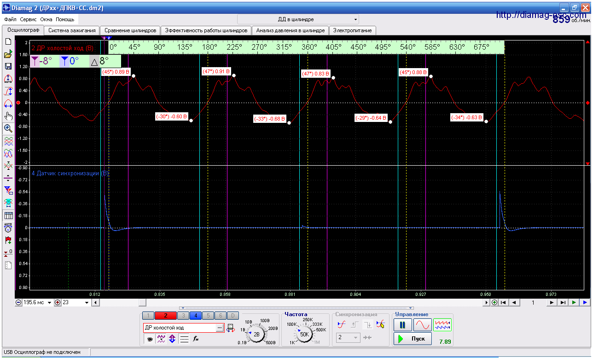Click the zoom-out minus icon beside 195.6 мс
The height and width of the screenshot is (358, 593).
click(18, 303)
